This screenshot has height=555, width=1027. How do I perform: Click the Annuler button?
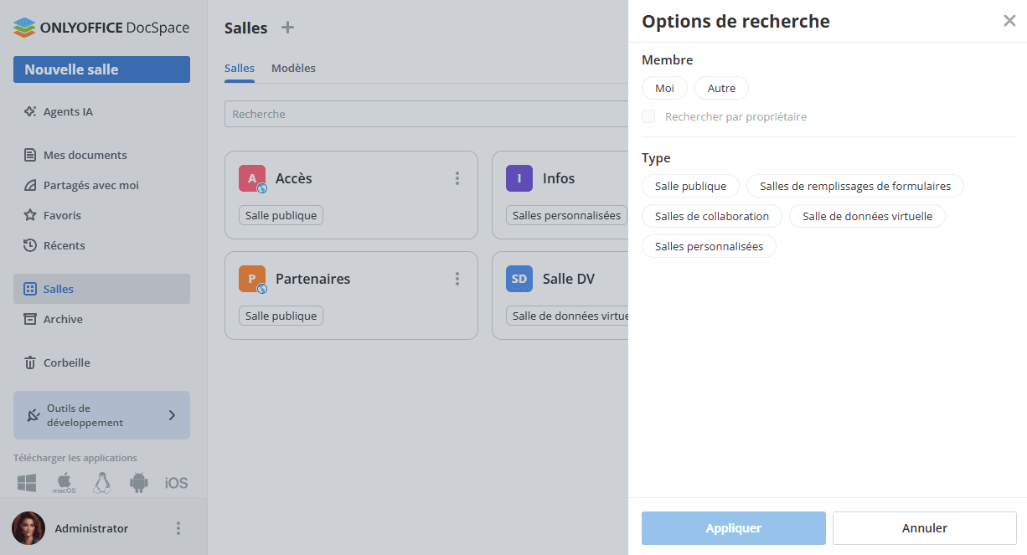tap(924, 528)
